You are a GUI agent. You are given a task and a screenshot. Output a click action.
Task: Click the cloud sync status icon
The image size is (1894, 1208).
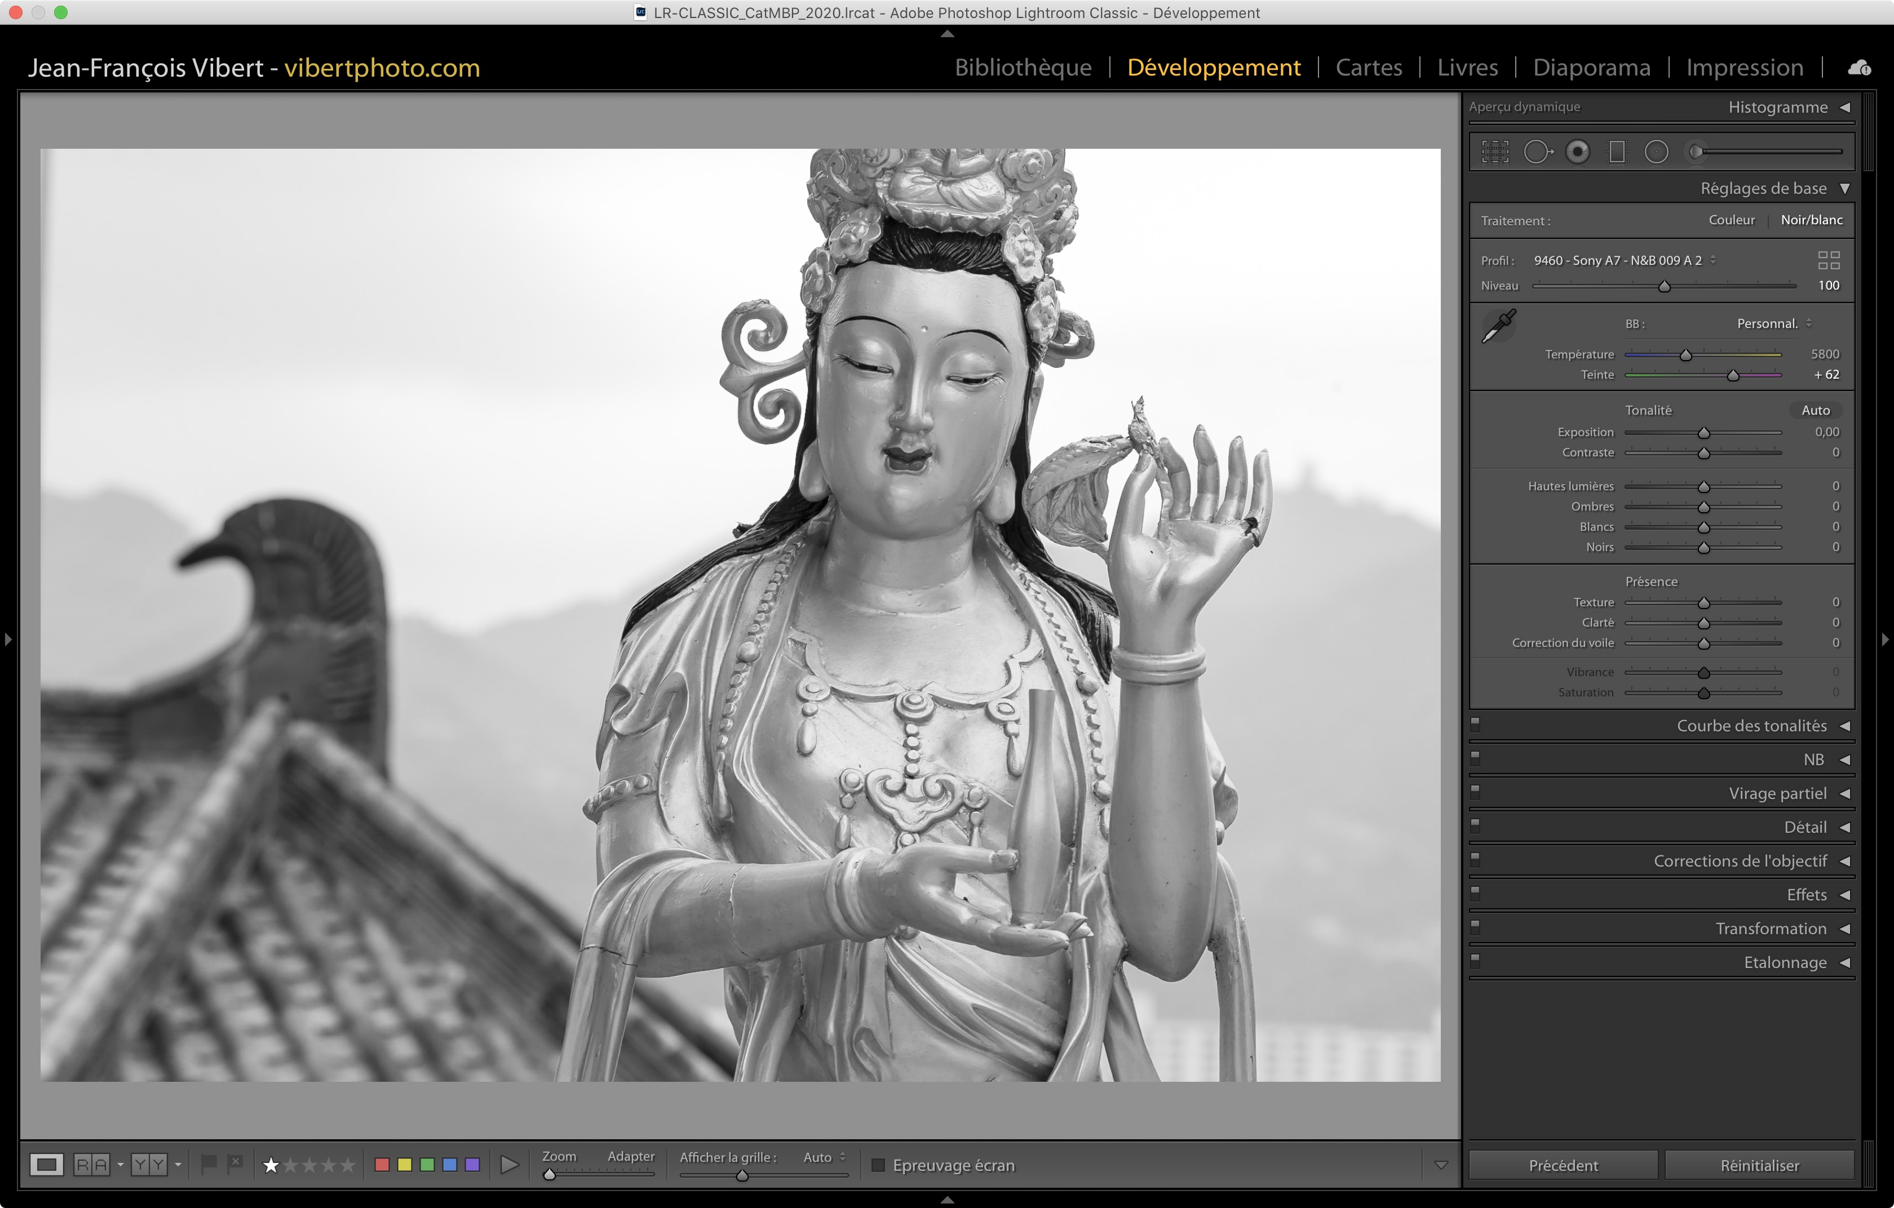pyautogui.click(x=1860, y=68)
